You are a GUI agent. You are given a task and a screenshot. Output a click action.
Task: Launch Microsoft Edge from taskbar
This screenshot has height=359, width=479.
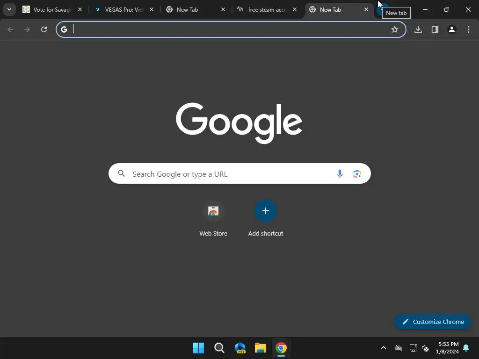[x=240, y=348]
